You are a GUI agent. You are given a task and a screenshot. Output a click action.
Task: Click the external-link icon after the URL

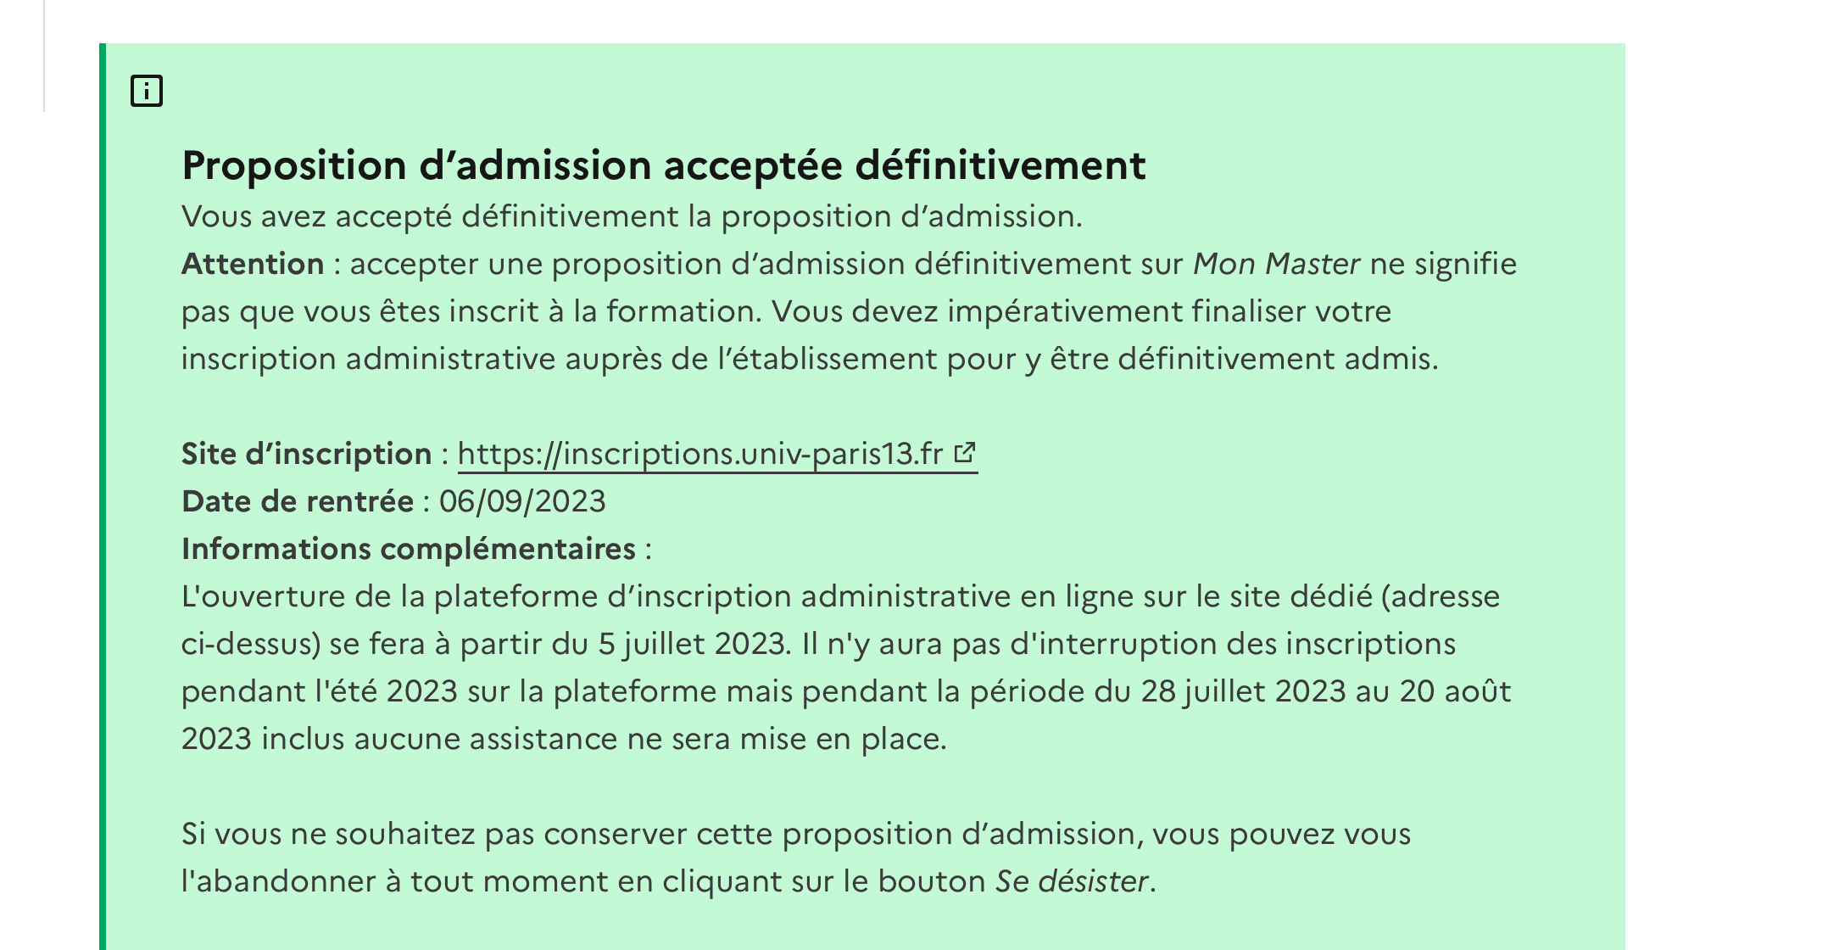tap(965, 452)
